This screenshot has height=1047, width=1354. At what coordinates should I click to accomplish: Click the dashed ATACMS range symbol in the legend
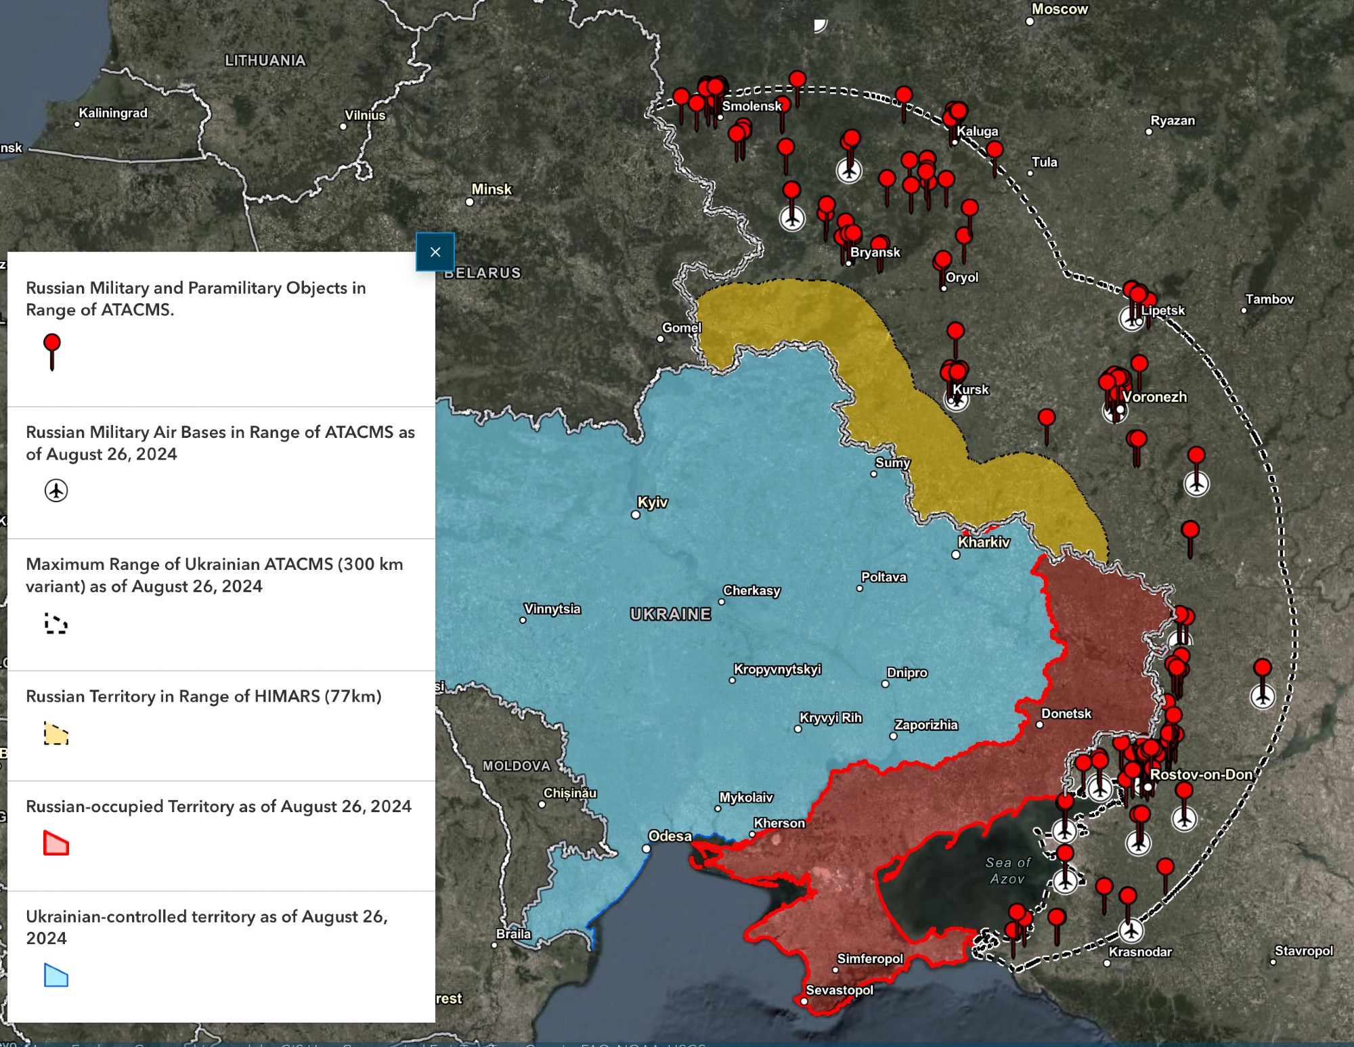click(56, 623)
